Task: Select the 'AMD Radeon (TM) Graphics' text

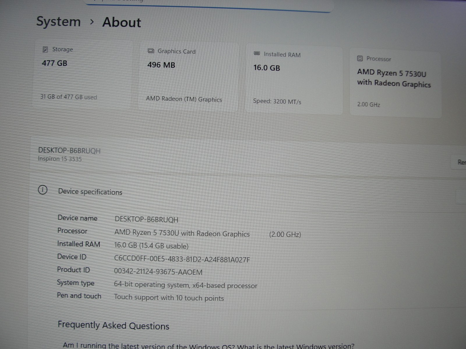Action: (184, 99)
